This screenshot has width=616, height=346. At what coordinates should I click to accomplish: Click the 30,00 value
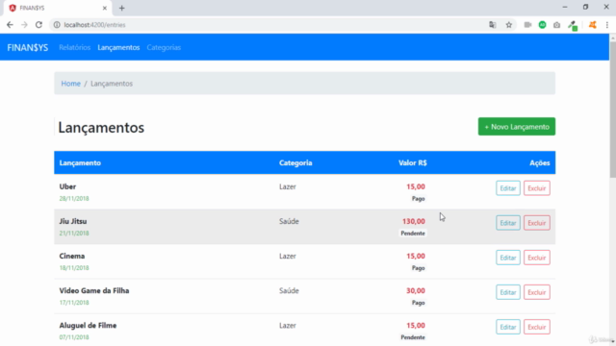click(x=416, y=290)
